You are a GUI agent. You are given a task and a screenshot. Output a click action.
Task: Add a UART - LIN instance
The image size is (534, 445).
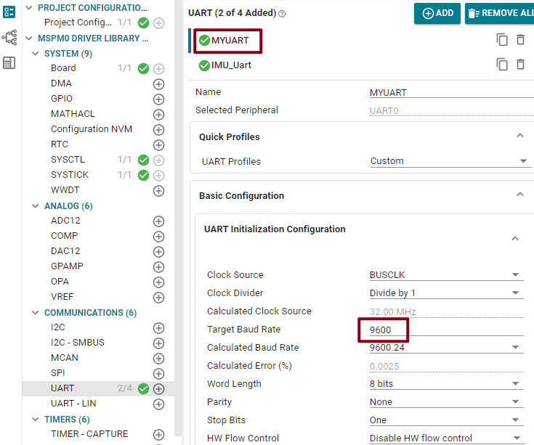(158, 404)
